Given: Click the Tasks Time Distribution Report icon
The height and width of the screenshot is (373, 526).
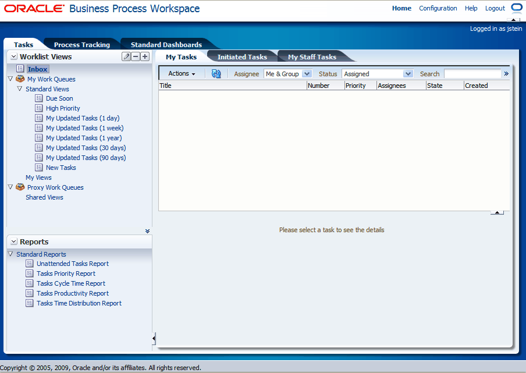Looking at the screenshot, I should [x=30, y=303].
